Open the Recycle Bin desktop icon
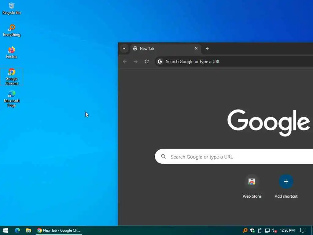 click(x=12, y=8)
